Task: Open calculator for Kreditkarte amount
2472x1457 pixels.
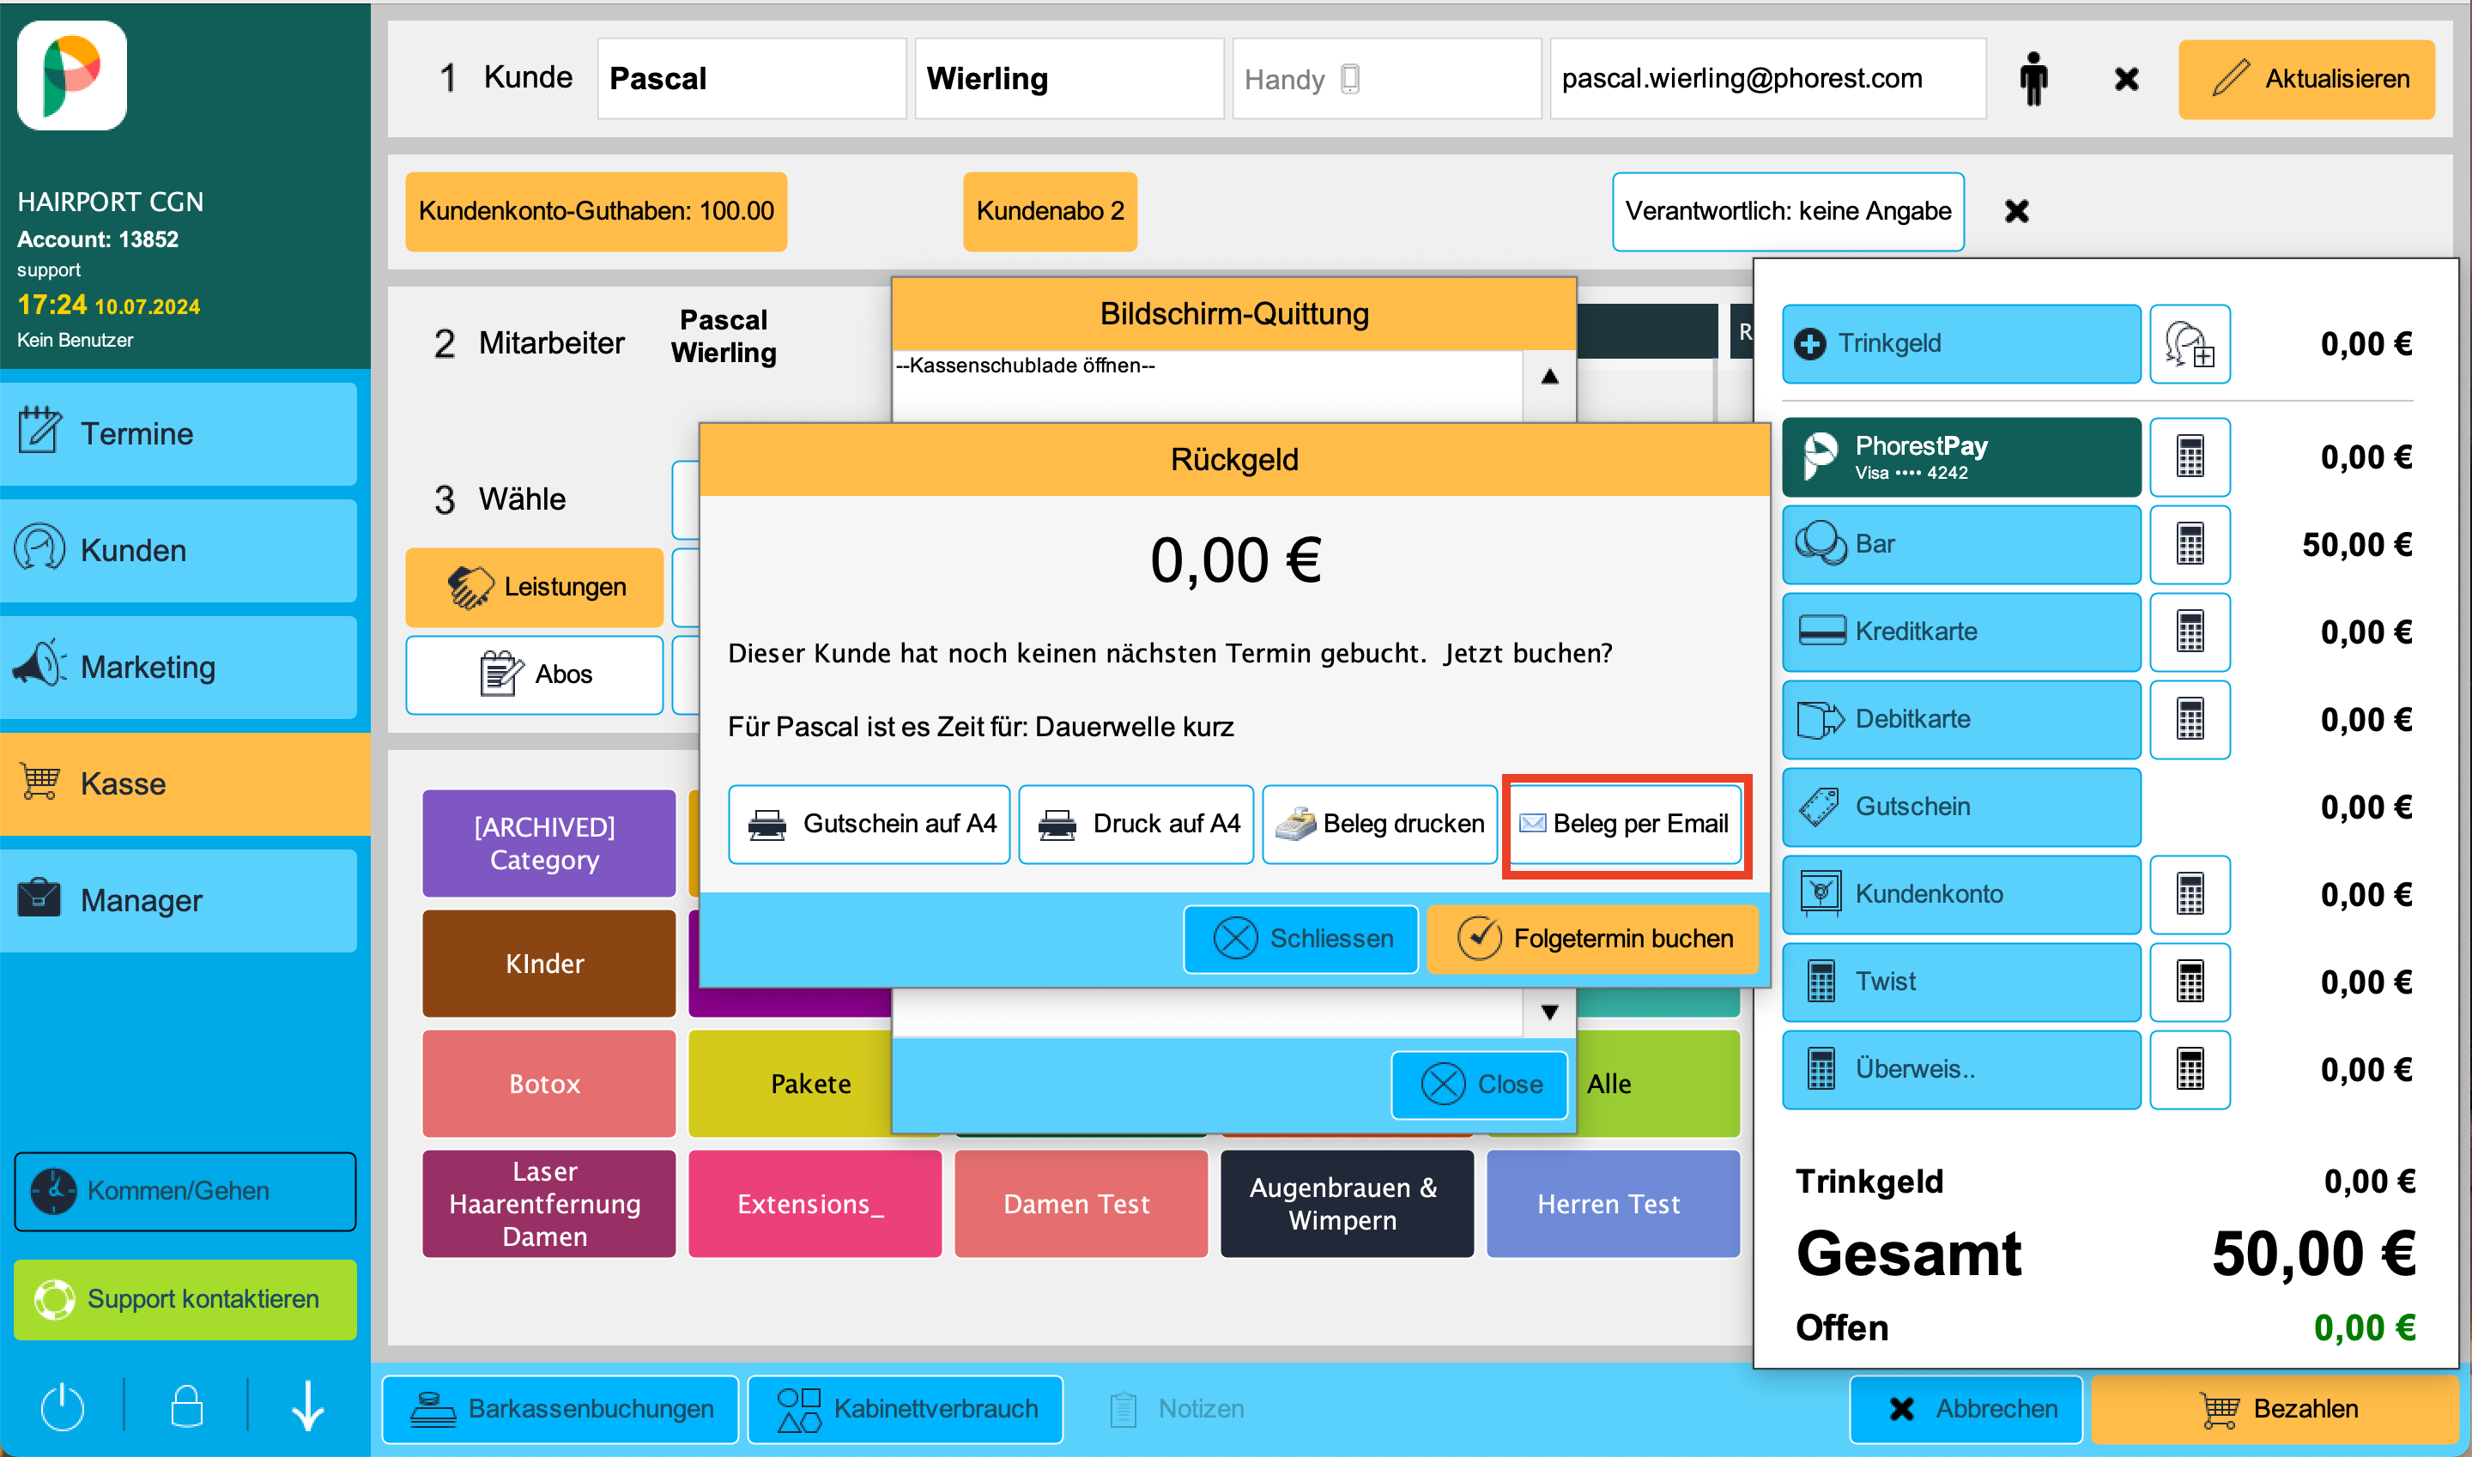Action: pyautogui.click(x=2189, y=632)
